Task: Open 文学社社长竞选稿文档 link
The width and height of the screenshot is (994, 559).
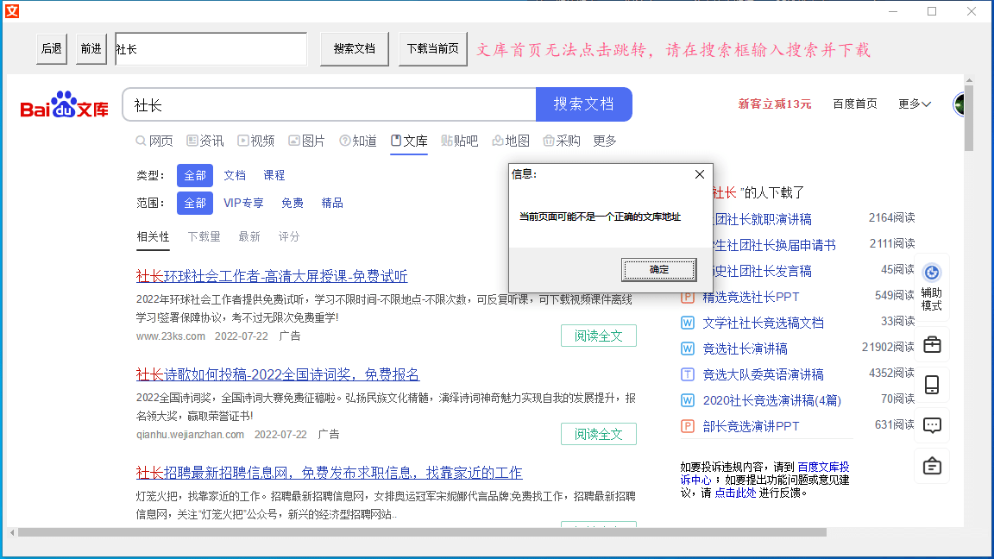Action: pos(764,323)
